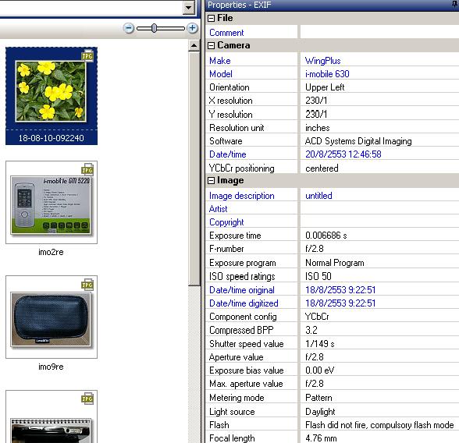
Task: Select the Component config row
Action: 333,317
